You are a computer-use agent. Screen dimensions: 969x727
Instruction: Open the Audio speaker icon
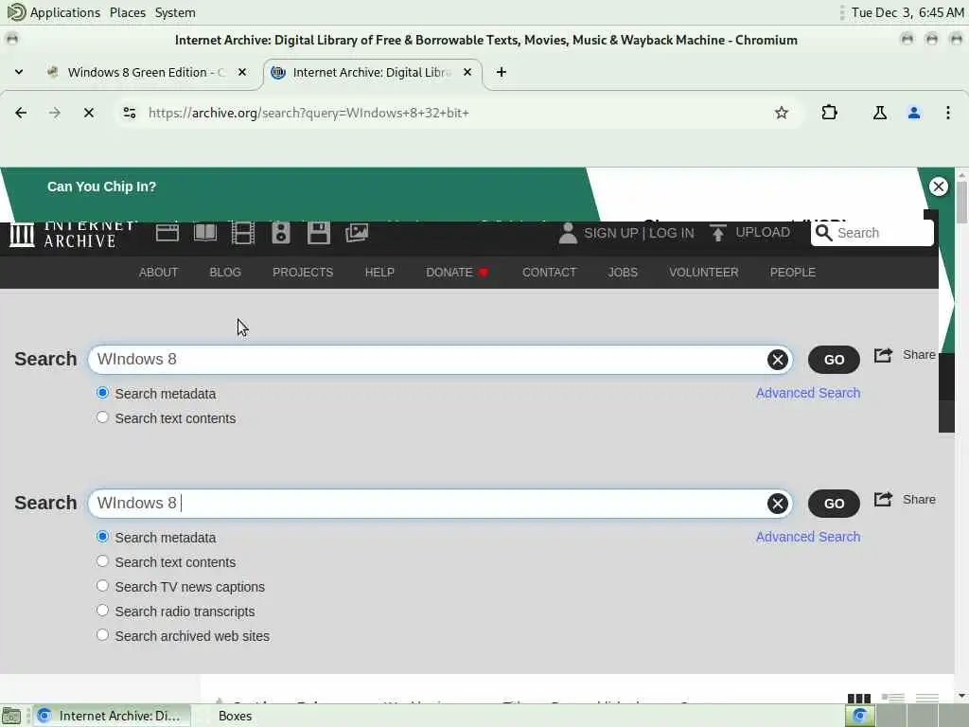point(280,233)
